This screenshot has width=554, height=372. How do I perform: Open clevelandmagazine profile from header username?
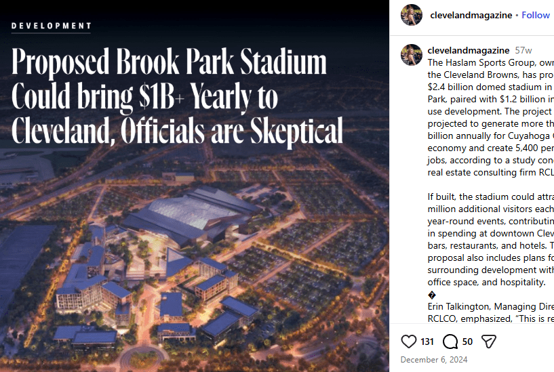pos(470,15)
